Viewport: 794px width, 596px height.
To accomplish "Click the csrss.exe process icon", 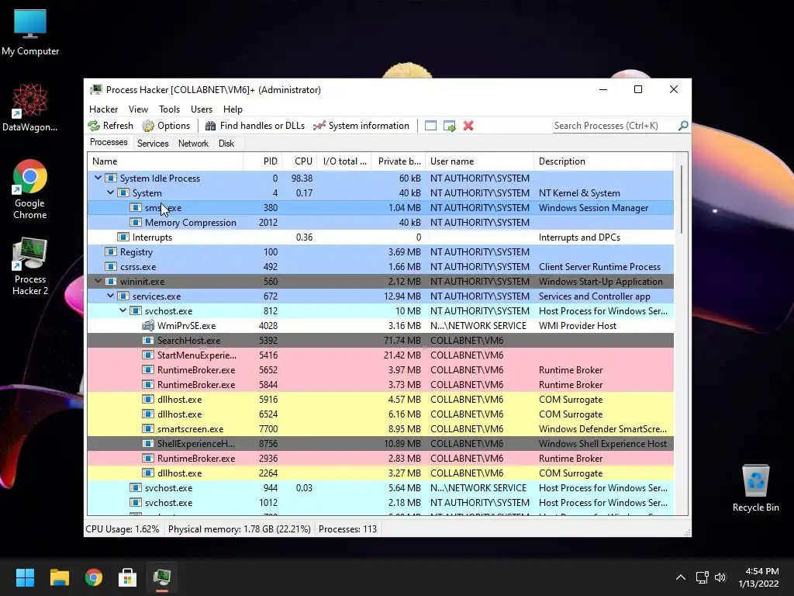I will coord(110,266).
